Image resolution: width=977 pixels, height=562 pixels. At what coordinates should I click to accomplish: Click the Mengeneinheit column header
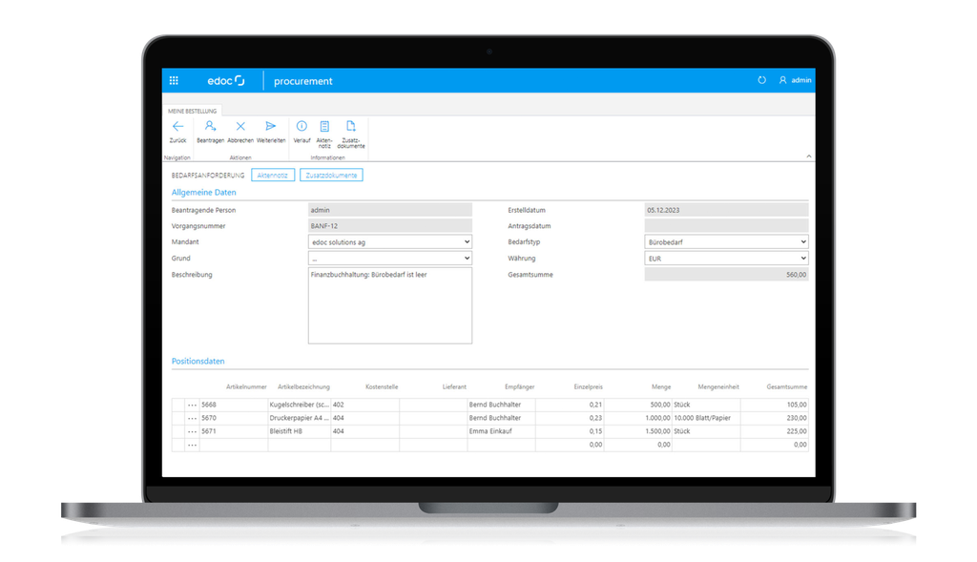click(718, 387)
